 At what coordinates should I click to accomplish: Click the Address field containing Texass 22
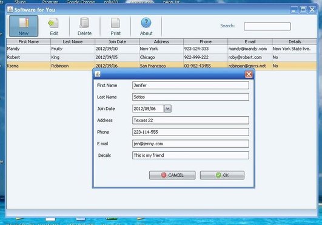(x=190, y=120)
